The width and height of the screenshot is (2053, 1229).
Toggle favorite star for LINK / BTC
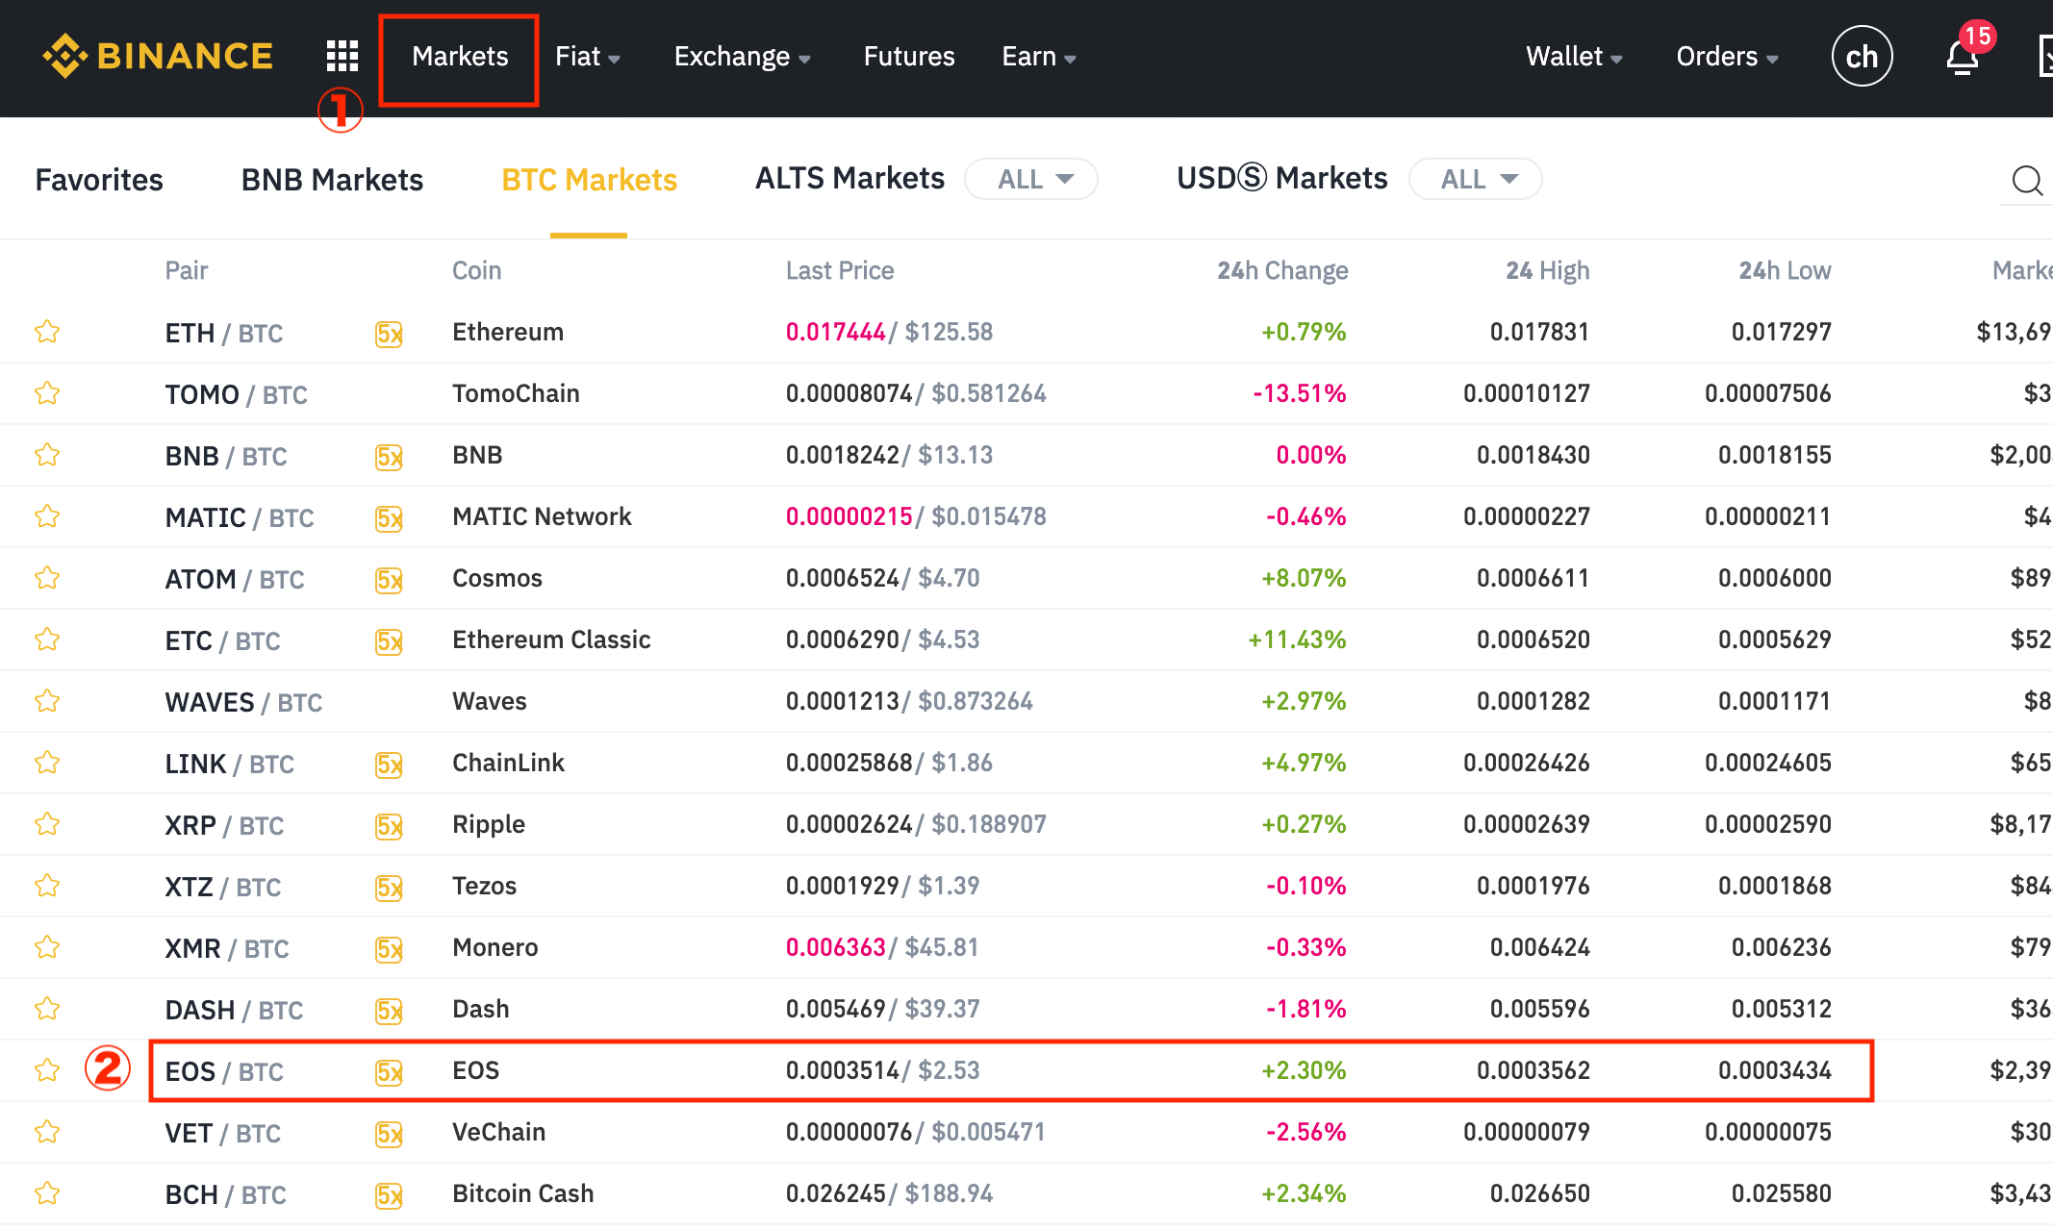point(47,763)
